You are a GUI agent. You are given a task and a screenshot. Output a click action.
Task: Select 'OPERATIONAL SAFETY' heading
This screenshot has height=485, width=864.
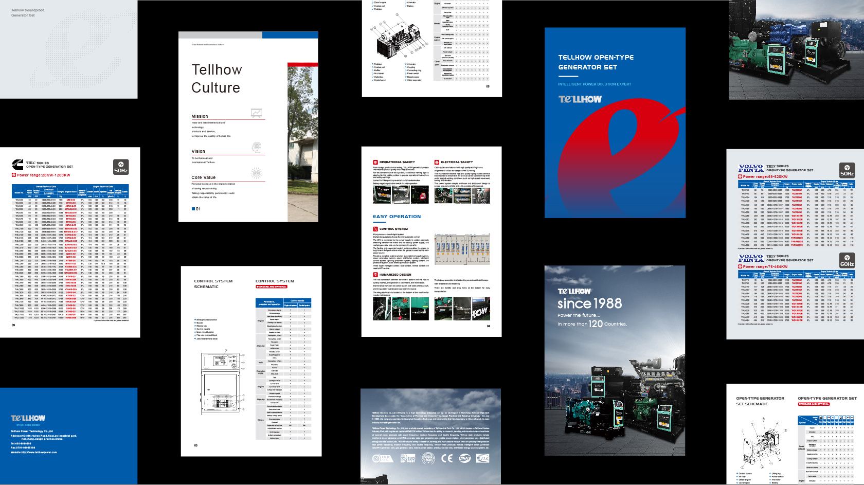(397, 162)
